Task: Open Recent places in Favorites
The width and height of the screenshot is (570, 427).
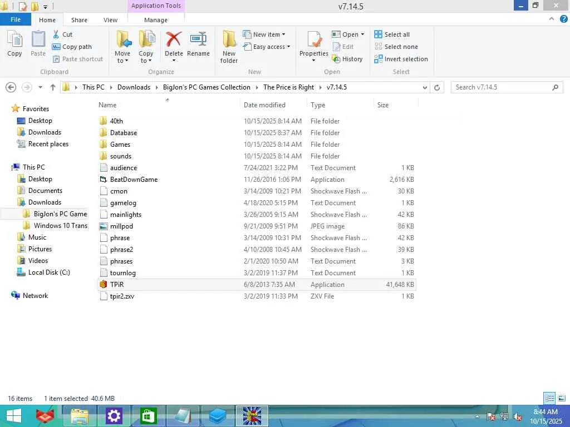Action: click(43, 144)
